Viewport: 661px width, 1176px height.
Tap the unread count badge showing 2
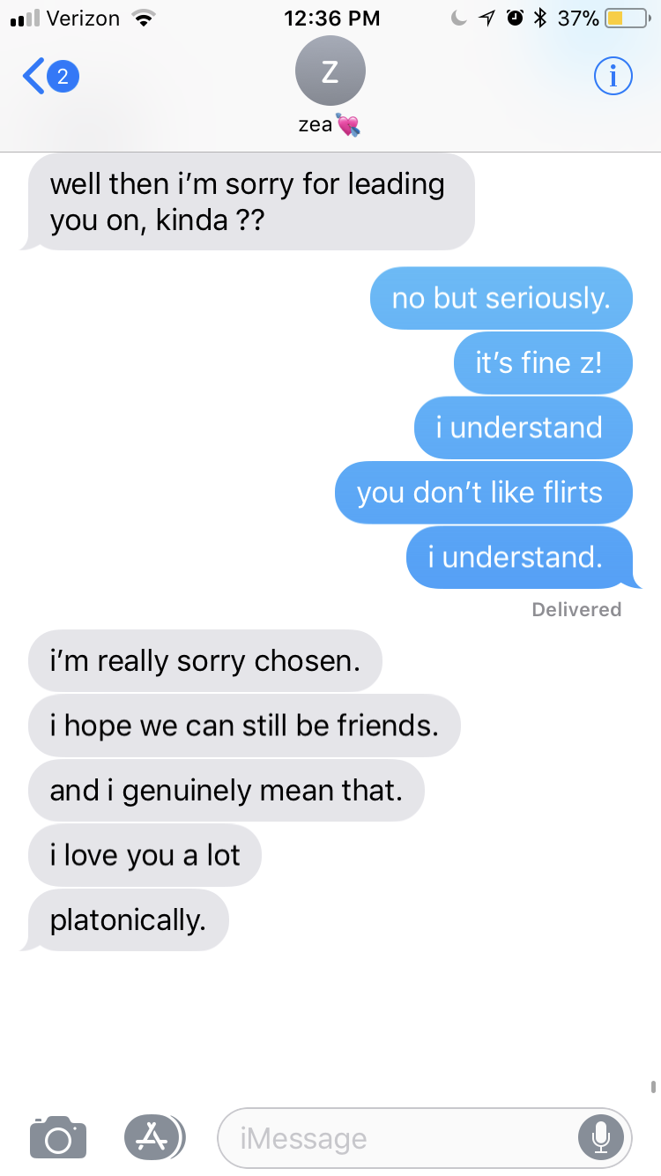pyautogui.click(x=62, y=77)
